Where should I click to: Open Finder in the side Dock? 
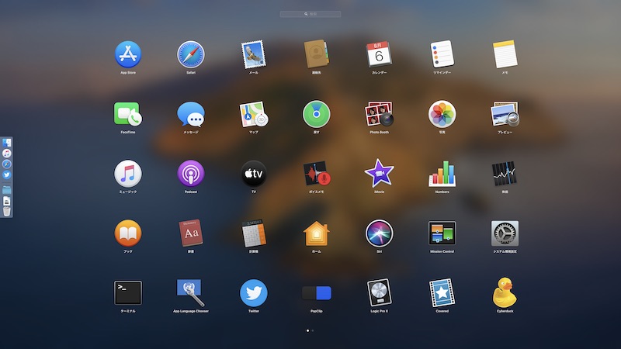point(7,143)
